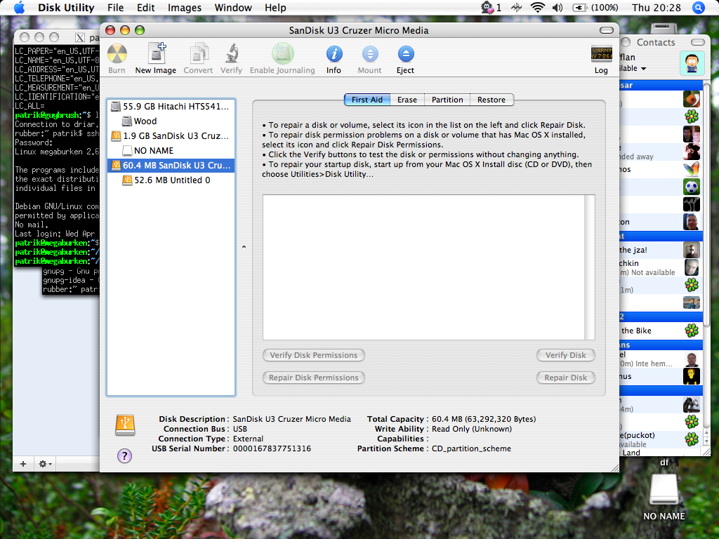Click the Disk Utility window resize grip
The image size is (719, 539).
pos(614,467)
